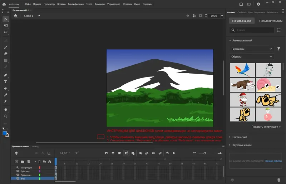
Task: Select the Asset Warp pin tool
Action: pos(6,101)
